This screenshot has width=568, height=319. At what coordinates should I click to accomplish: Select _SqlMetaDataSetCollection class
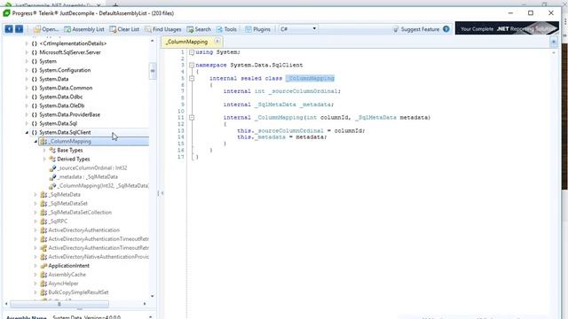pos(80,213)
